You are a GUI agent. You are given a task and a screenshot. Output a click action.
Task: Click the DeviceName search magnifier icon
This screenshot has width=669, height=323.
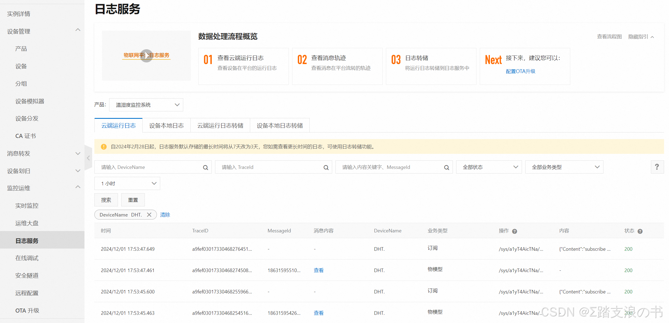tap(205, 168)
